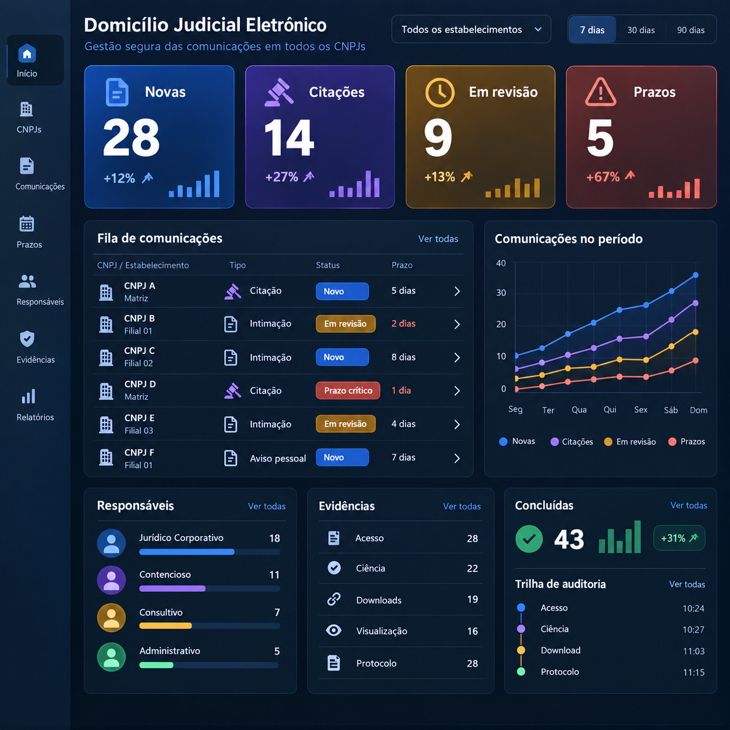
Task: Open the CNPJs building icon in sidebar
Action: pos(26,109)
